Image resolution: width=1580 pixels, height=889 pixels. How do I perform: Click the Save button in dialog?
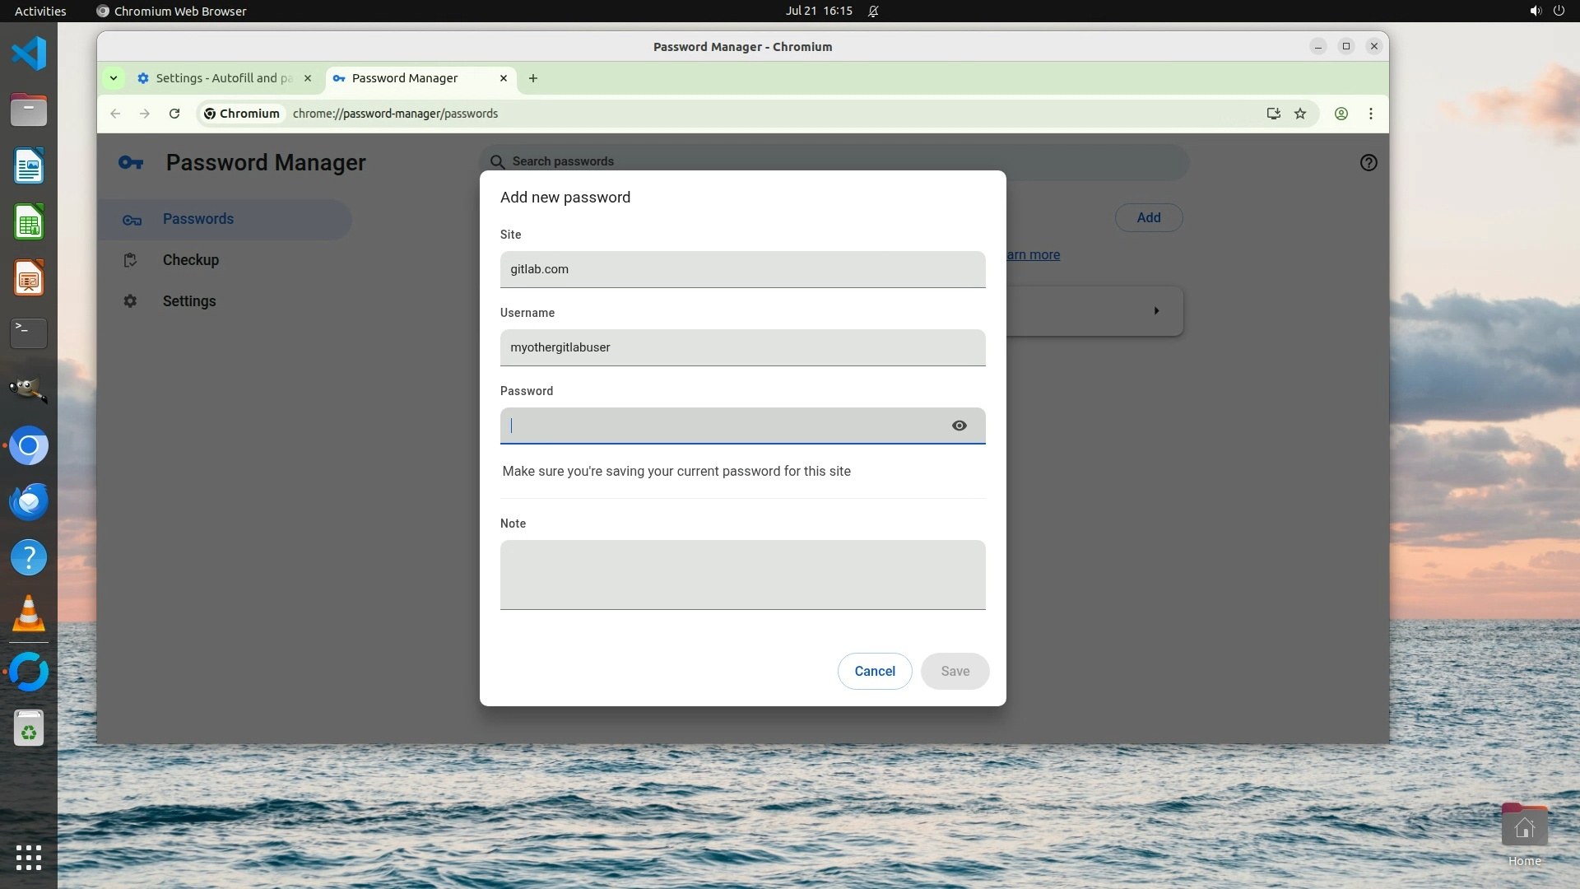(x=955, y=671)
